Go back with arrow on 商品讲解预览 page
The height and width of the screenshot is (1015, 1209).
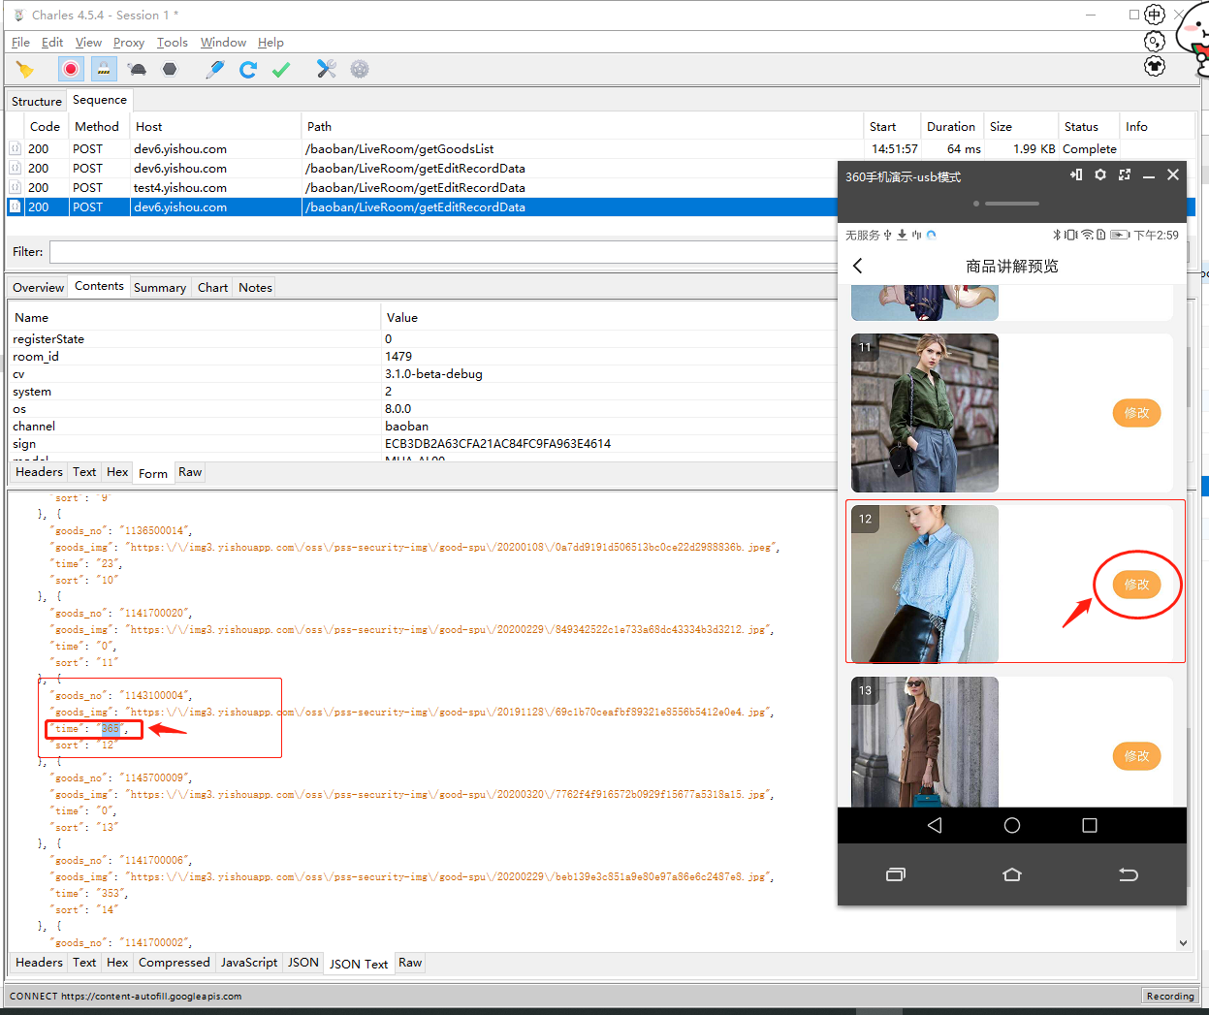click(857, 266)
